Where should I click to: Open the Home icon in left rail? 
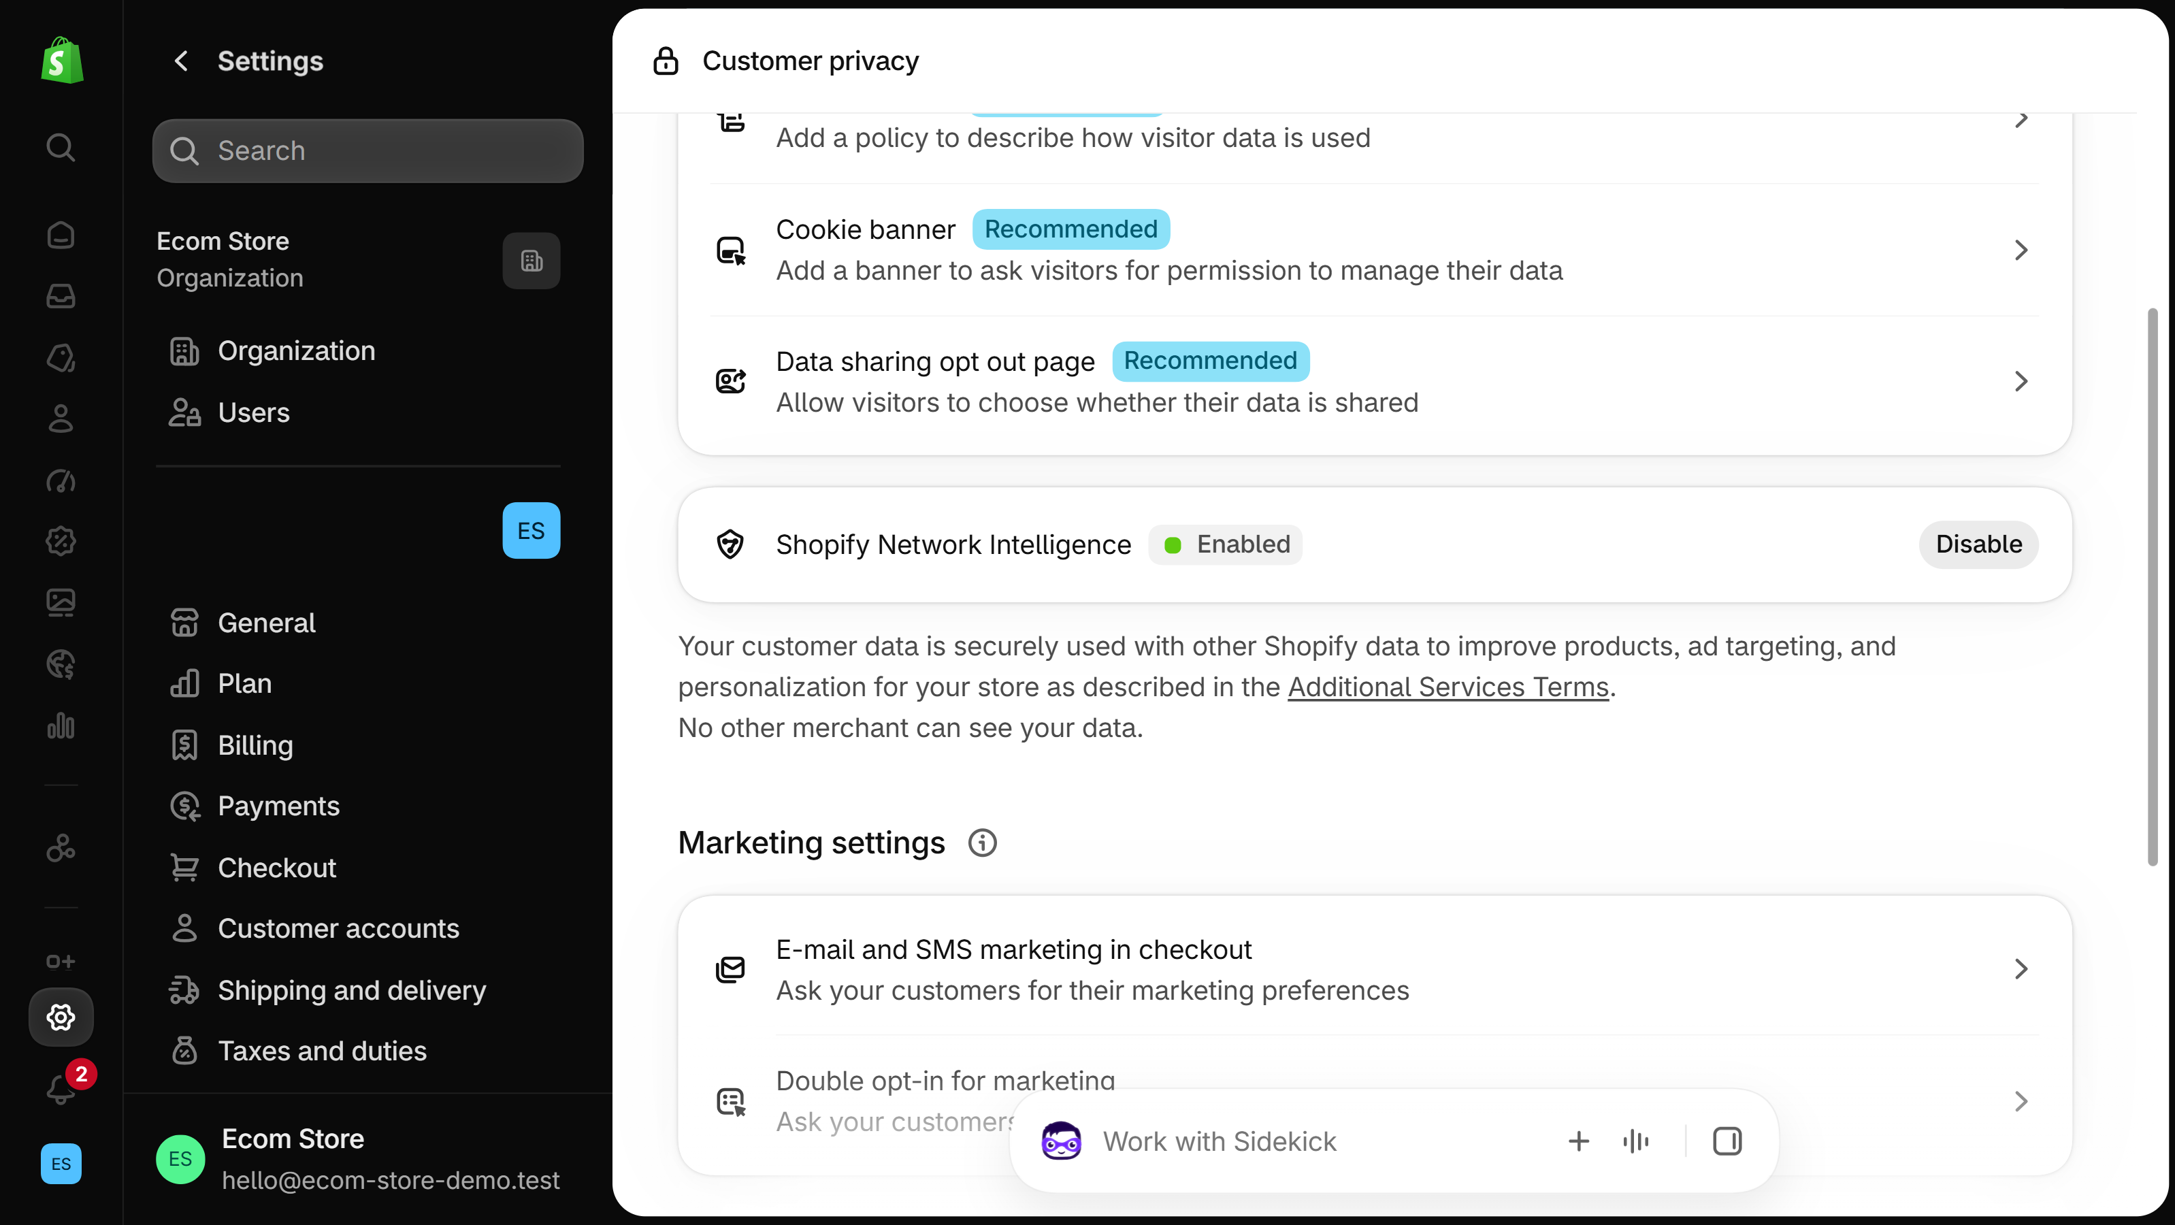pos(61,235)
